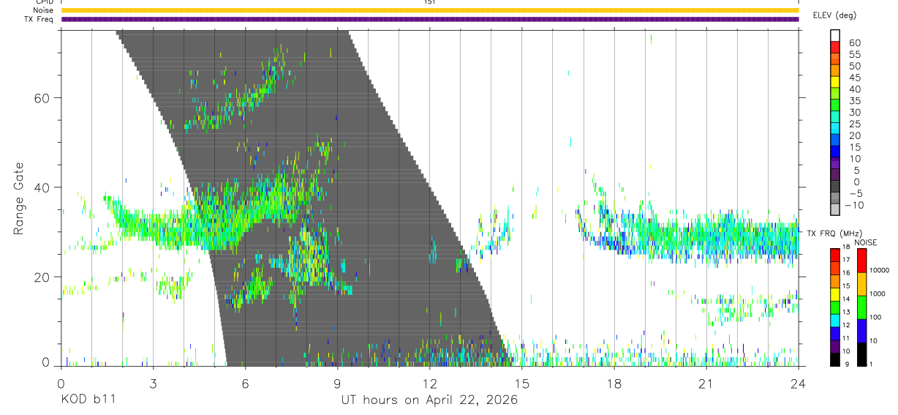This screenshot has width=898, height=415.
Task: Click the "35" label on the ELEV scale
Action: point(855,101)
